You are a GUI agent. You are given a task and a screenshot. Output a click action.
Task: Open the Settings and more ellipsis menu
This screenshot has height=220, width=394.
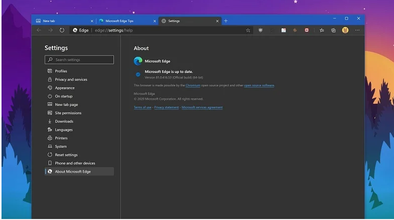[357, 30]
